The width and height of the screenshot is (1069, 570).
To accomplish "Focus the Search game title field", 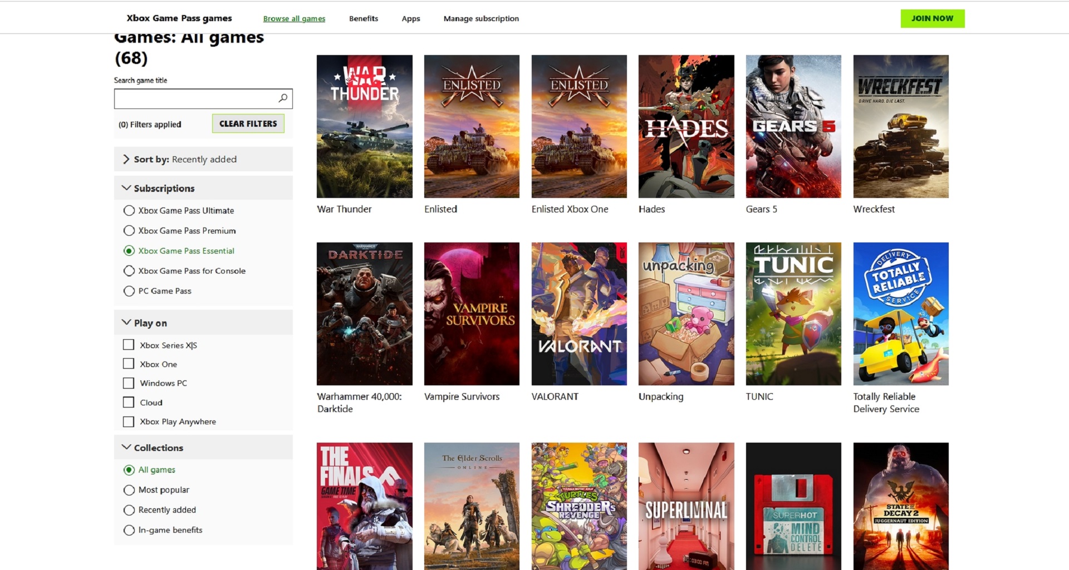I will [x=203, y=98].
